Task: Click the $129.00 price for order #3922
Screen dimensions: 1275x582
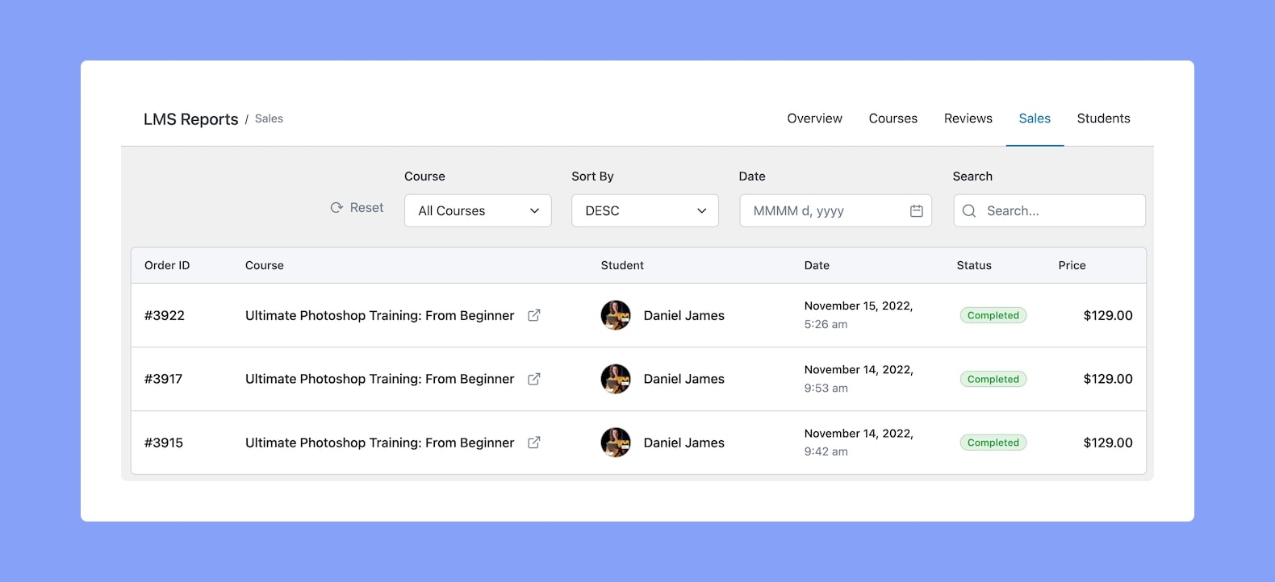Action: click(1108, 315)
